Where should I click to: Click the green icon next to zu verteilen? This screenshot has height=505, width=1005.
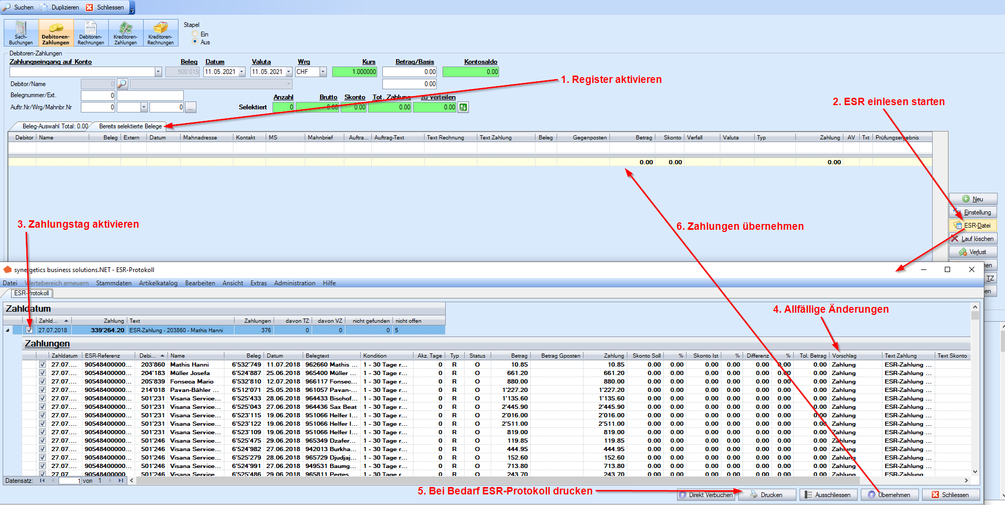click(x=463, y=107)
